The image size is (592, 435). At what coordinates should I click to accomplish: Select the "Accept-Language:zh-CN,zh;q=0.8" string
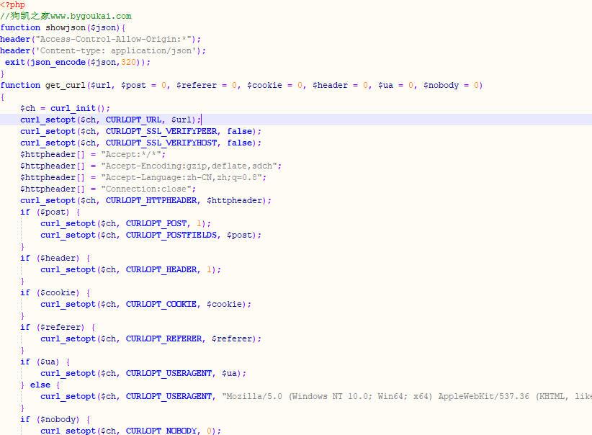pos(181,177)
